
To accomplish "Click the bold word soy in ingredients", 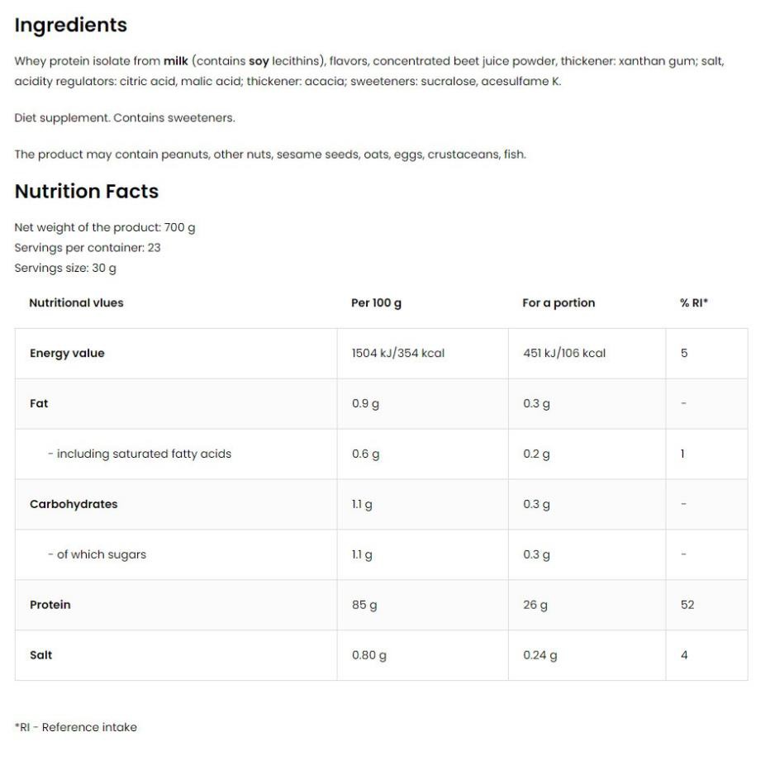I will [x=259, y=61].
